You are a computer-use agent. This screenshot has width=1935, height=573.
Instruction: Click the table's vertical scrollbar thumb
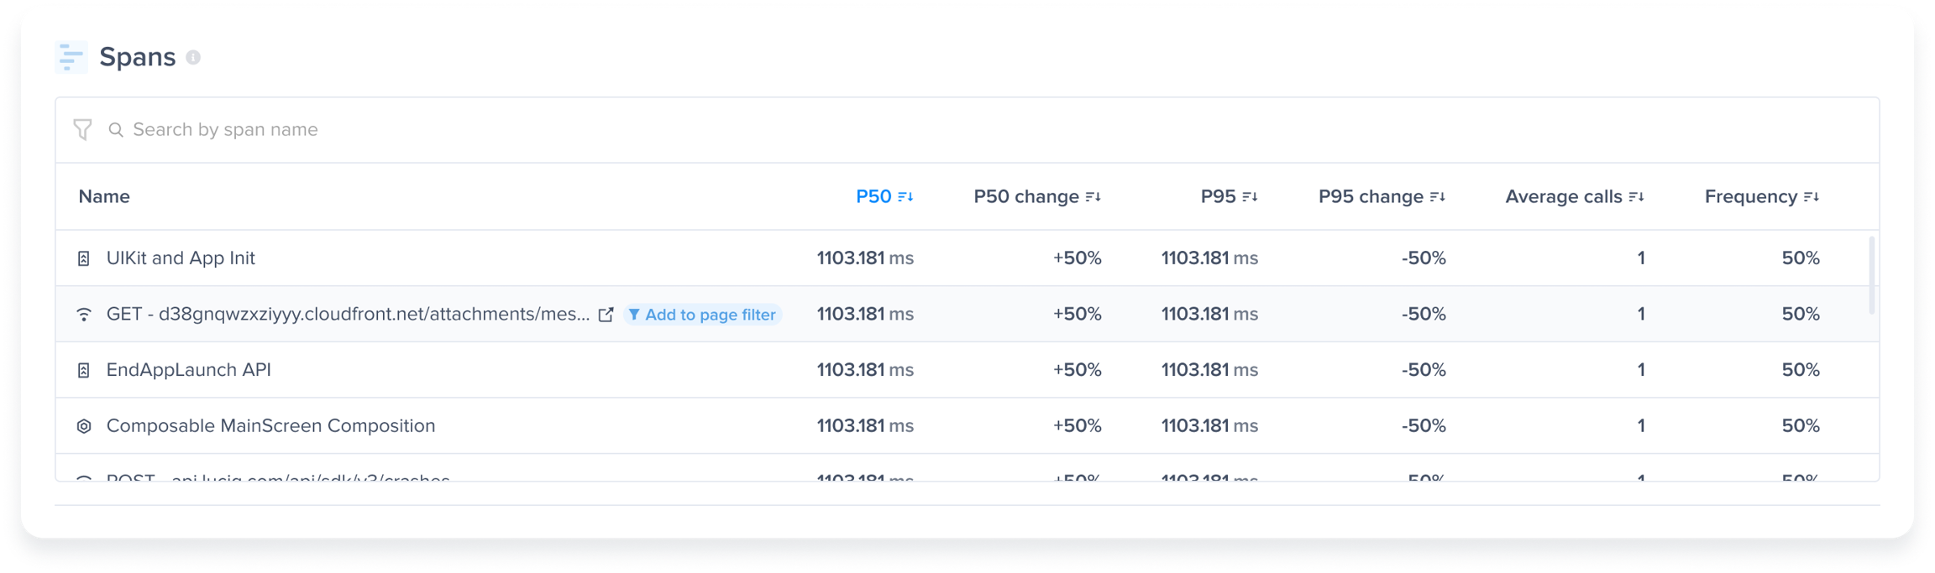pyautogui.click(x=1871, y=275)
